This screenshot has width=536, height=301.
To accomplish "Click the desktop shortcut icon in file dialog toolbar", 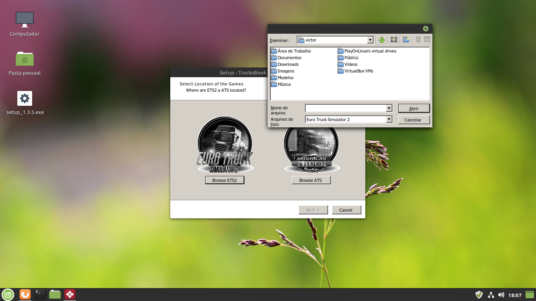I will (x=394, y=40).
